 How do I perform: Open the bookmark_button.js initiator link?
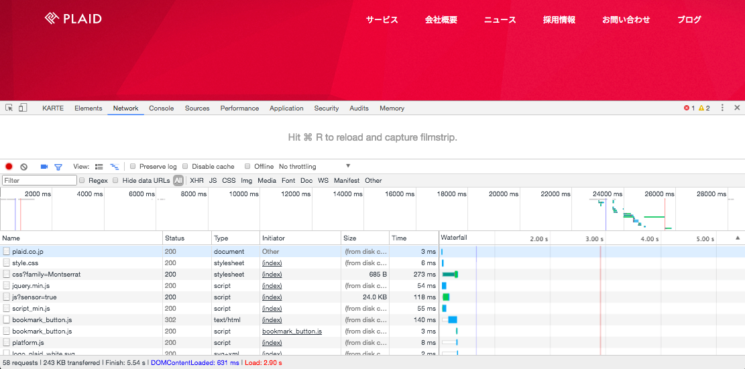point(292,331)
